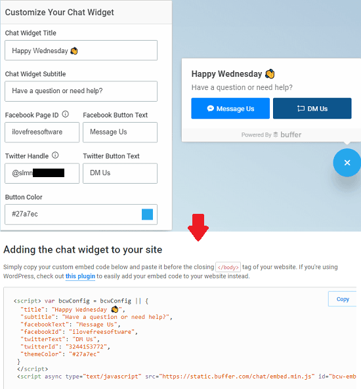The image size is (361, 389).
Task: Edit the Twitter Button Text field
Action: pos(120,173)
